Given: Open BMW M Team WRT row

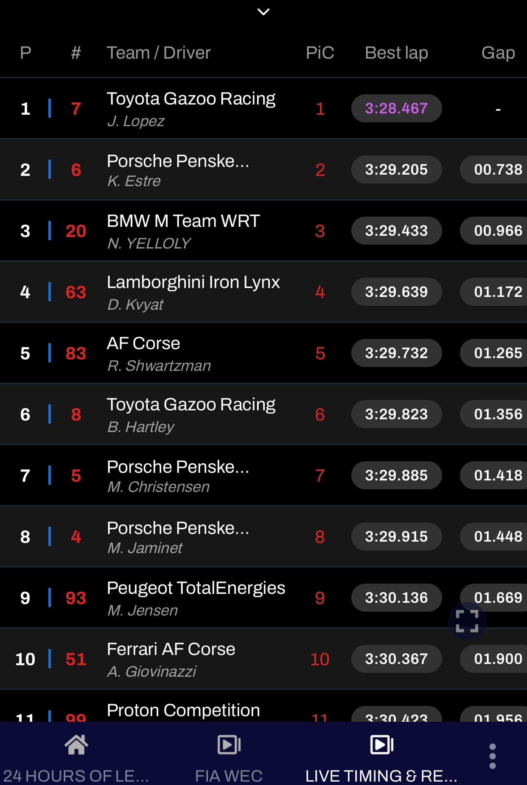Looking at the screenshot, I should pos(263,231).
